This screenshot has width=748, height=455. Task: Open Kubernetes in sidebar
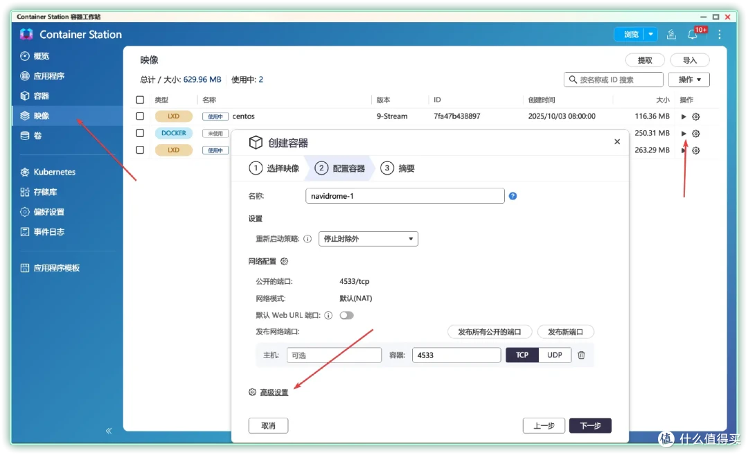click(x=48, y=172)
